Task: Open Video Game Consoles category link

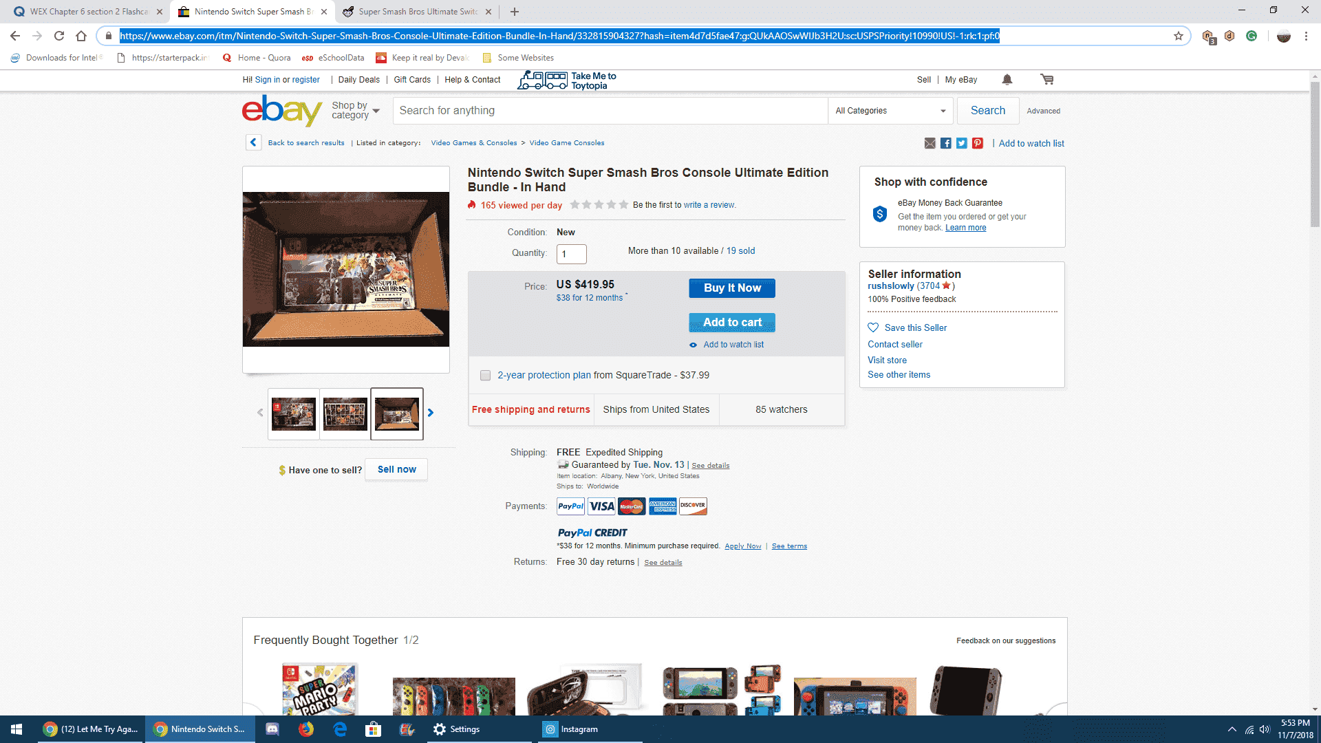Action: coord(567,143)
